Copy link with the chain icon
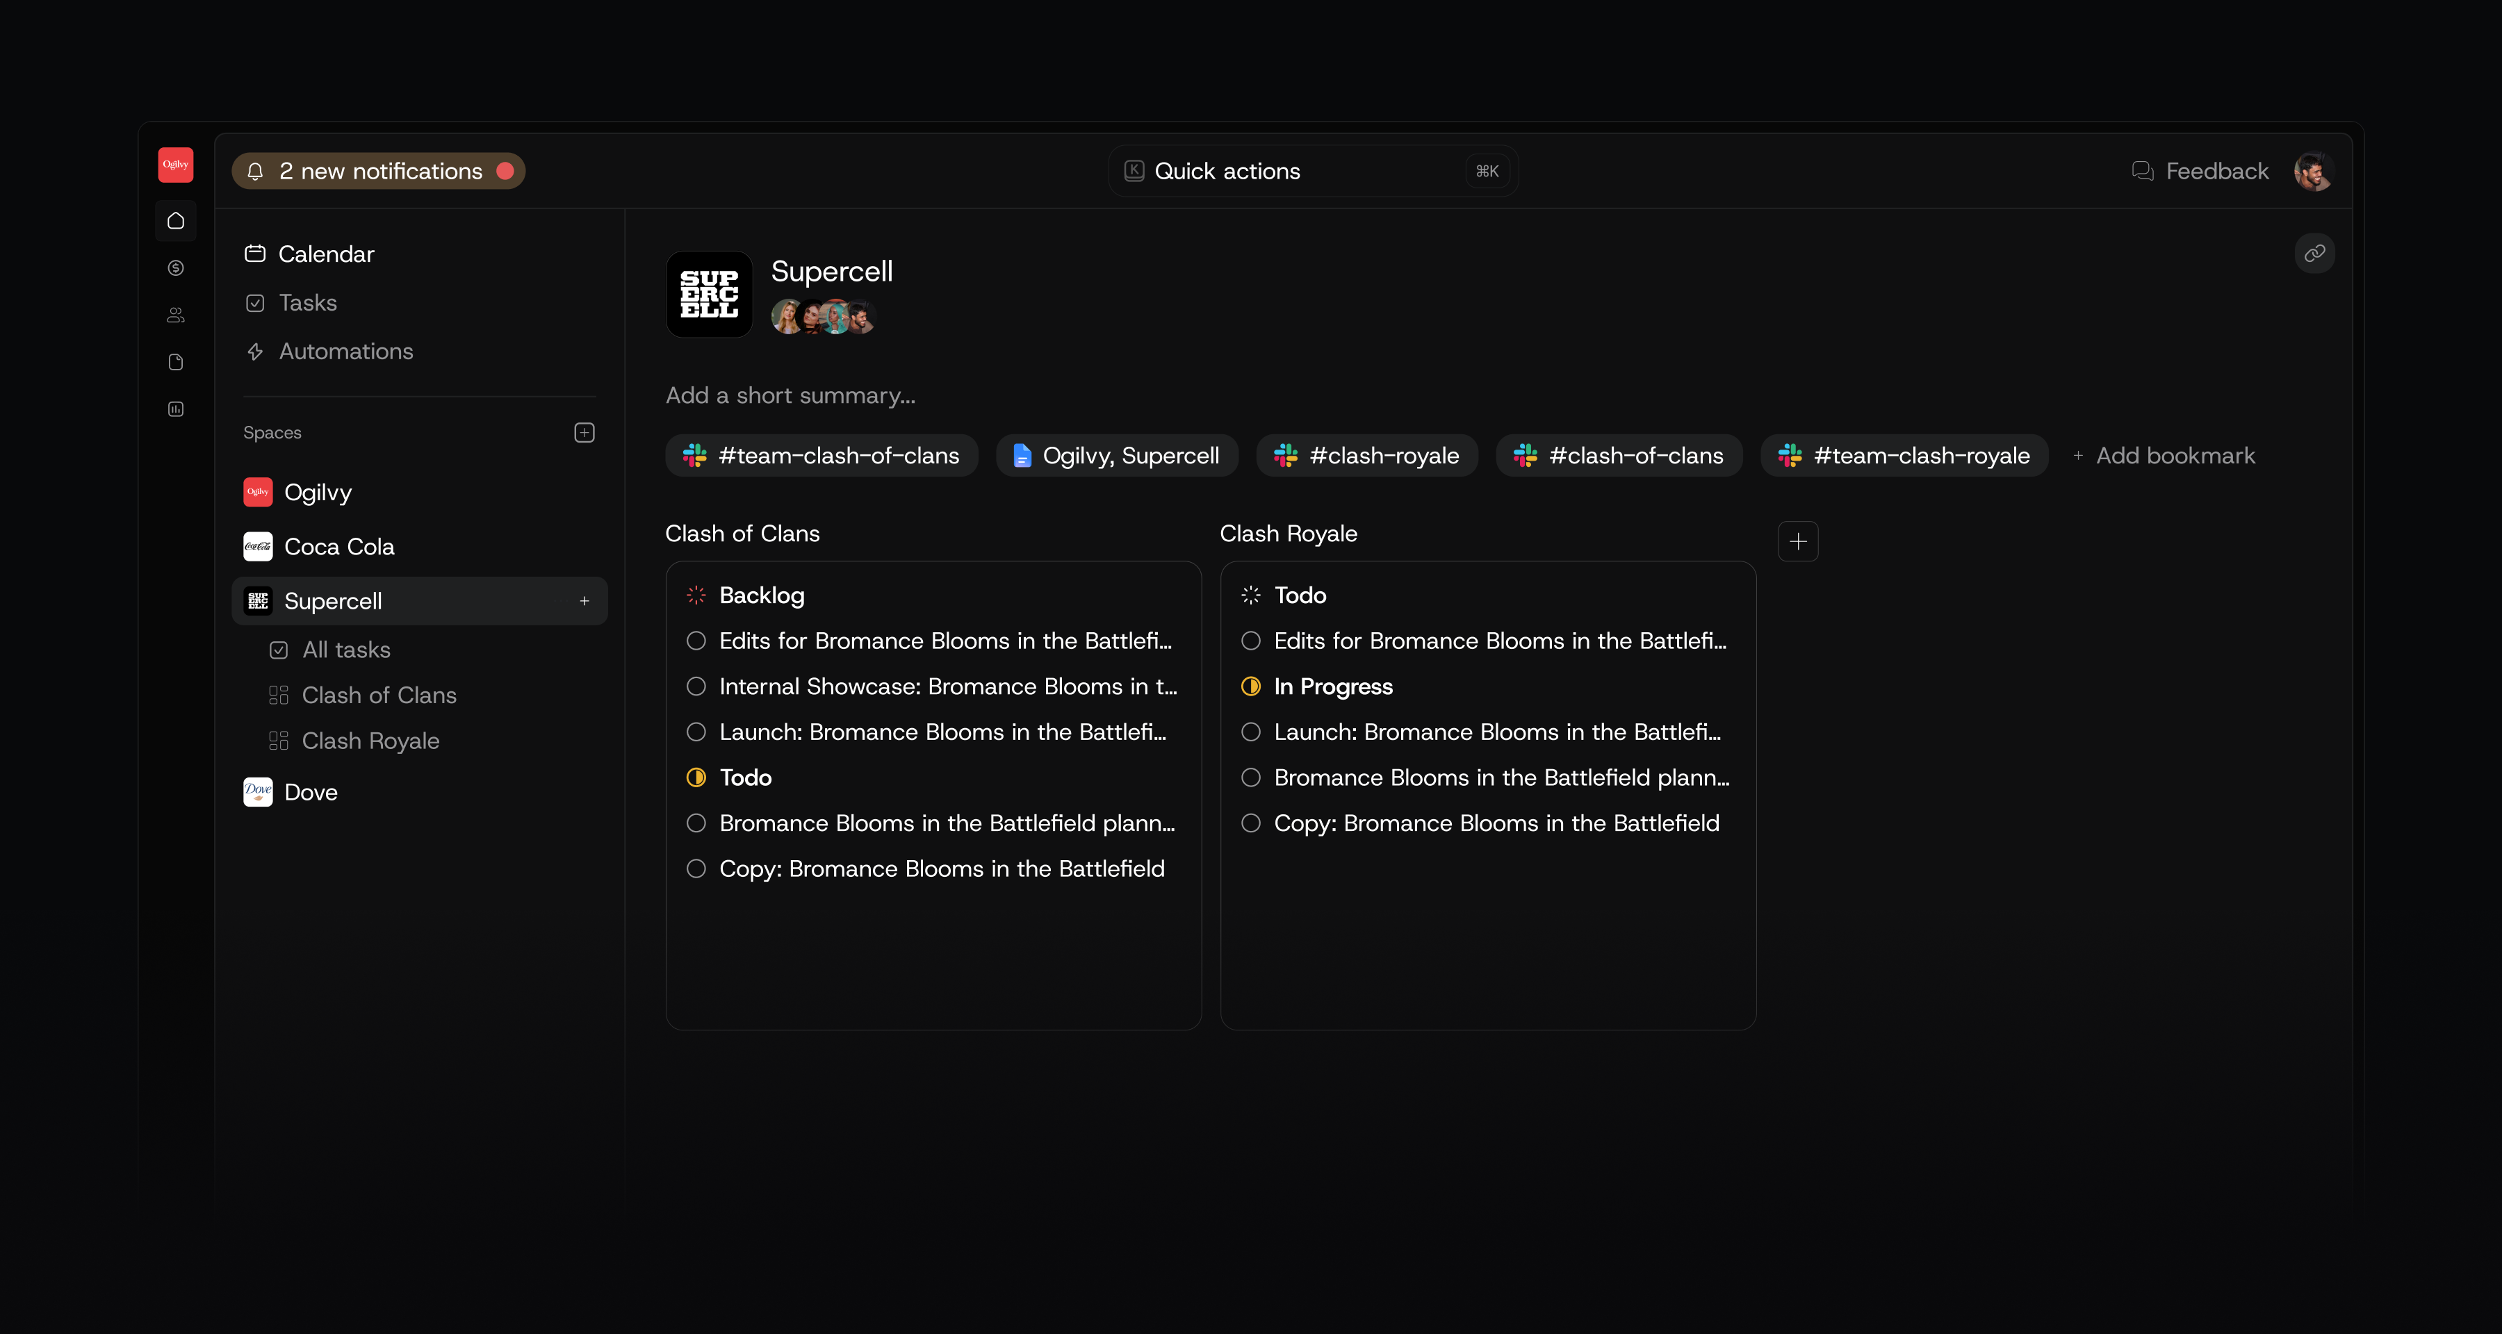The height and width of the screenshot is (1334, 2502). (2314, 254)
